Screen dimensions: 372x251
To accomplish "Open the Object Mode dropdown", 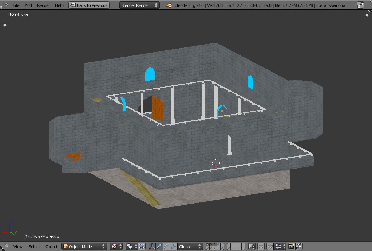I will (x=84, y=247).
